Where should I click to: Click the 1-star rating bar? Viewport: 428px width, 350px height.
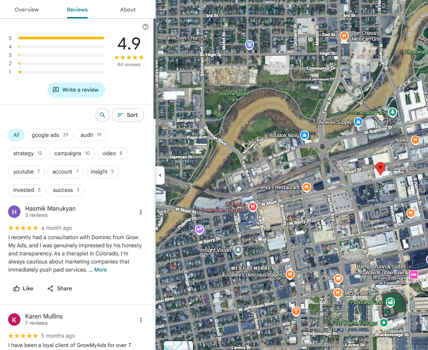(61, 72)
